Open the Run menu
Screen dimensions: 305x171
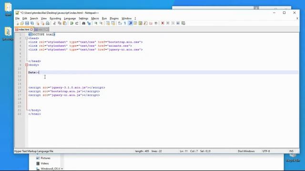[104, 19]
